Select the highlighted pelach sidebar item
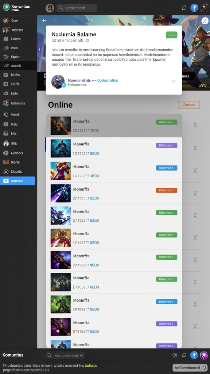The width and height of the screenshot is (210, 374). (18, 66)
